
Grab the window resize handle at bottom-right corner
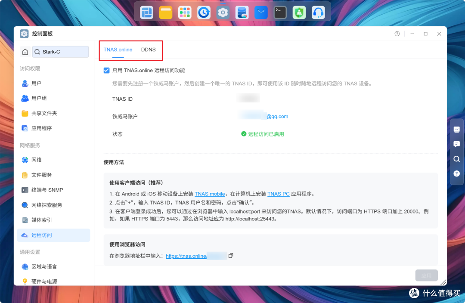[443, 282]
